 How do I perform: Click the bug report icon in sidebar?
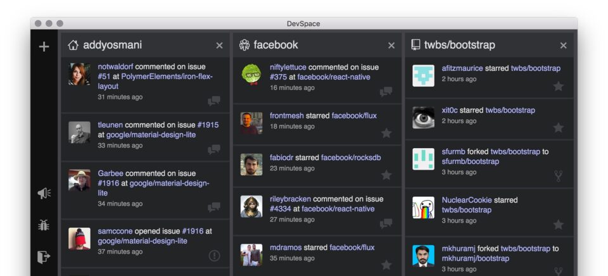[44, 225]
